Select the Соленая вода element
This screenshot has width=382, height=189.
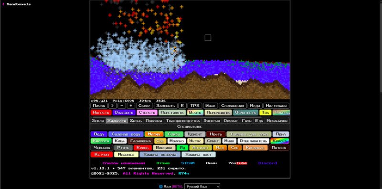click(x=126, y=134)
